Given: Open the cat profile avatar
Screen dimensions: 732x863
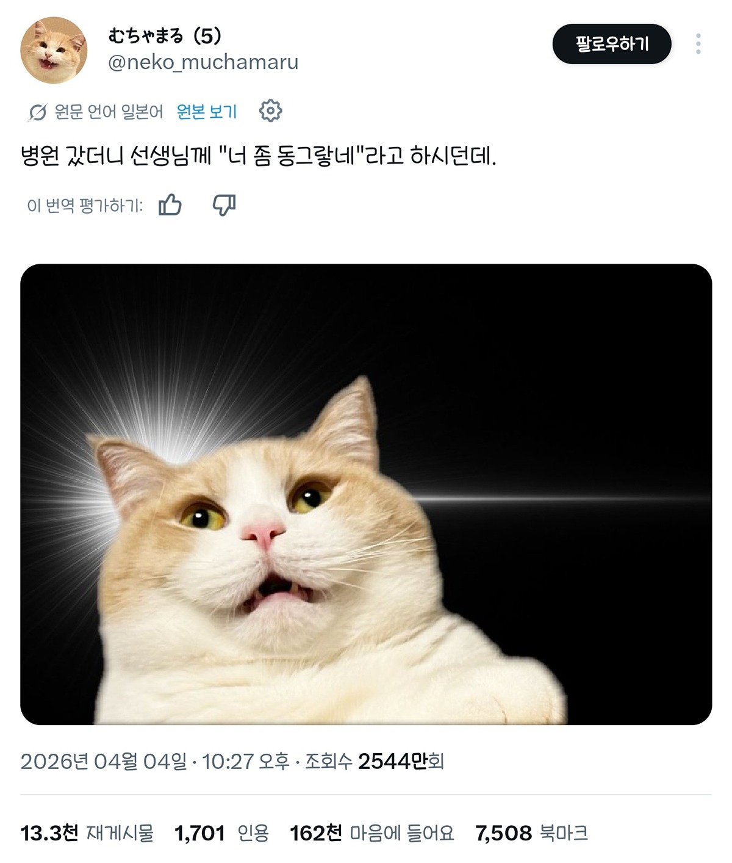Looking at the screenshot, I should coord(54,50).
